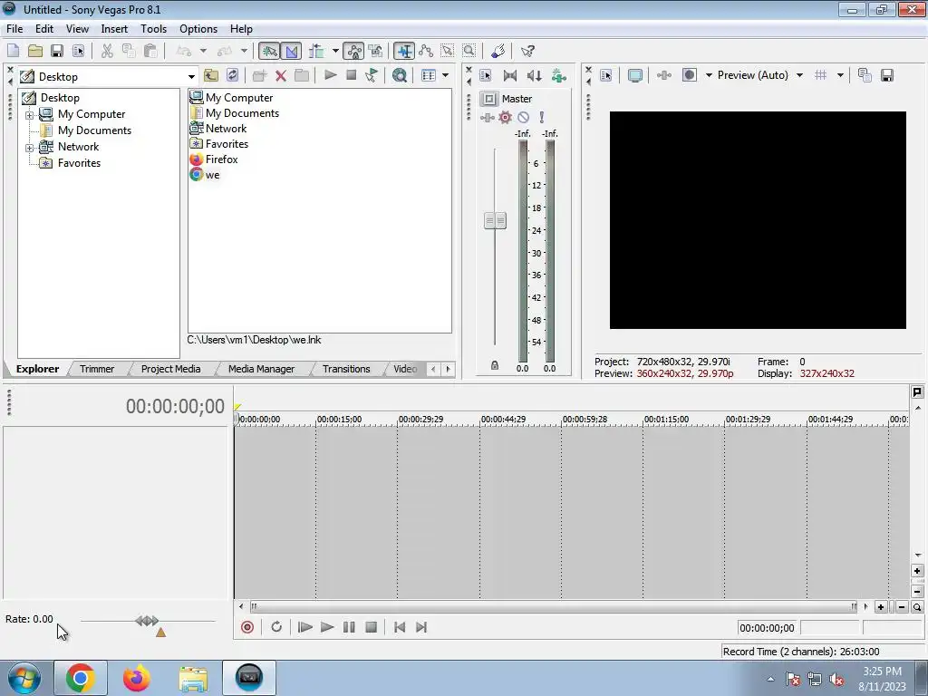This screenshot has width=928, height=696.
Task: Toggle Split Screen View in preview
Action: point(689,75)
